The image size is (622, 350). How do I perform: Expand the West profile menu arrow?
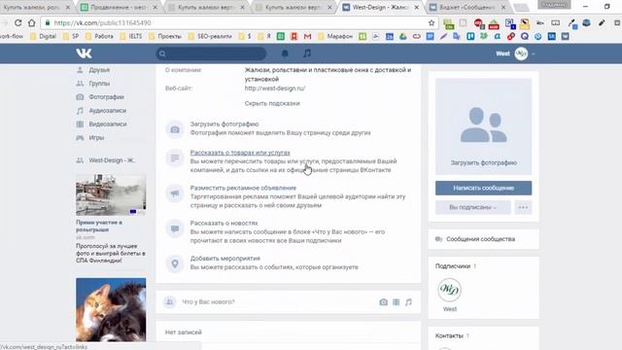click(x=534, y=53)
